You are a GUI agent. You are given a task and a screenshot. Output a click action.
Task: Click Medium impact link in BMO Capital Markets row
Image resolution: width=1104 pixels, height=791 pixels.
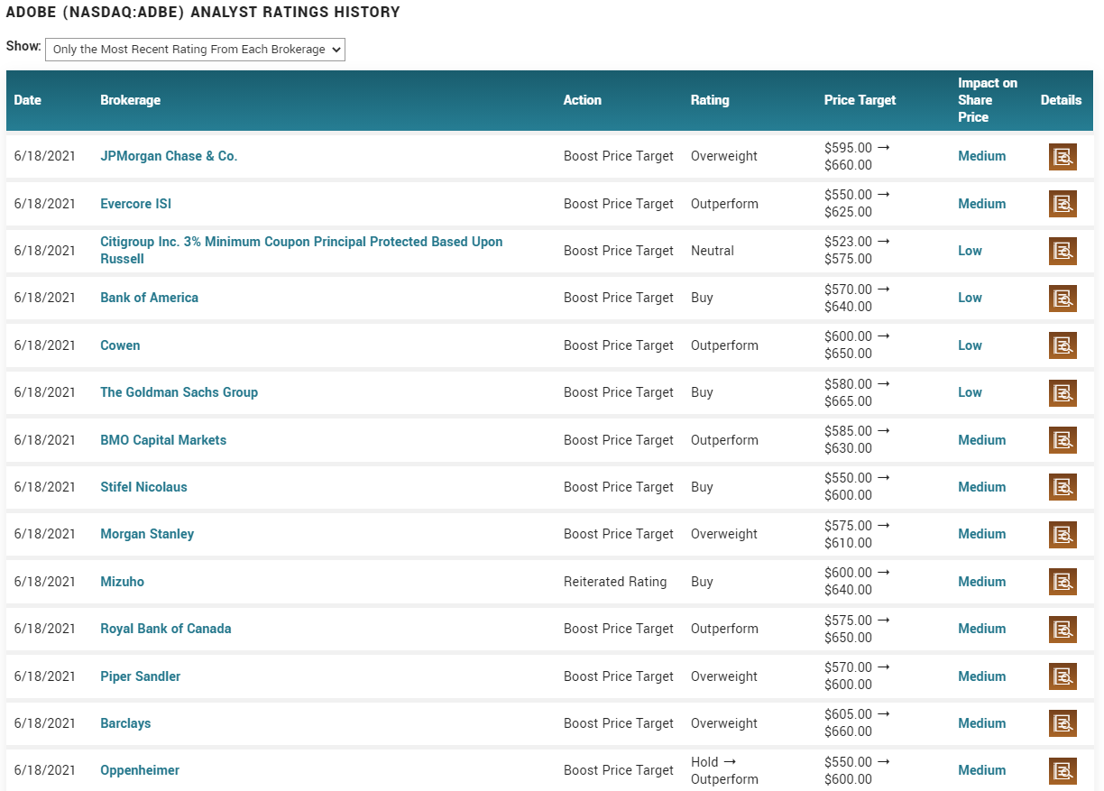(x=981, y=440)
